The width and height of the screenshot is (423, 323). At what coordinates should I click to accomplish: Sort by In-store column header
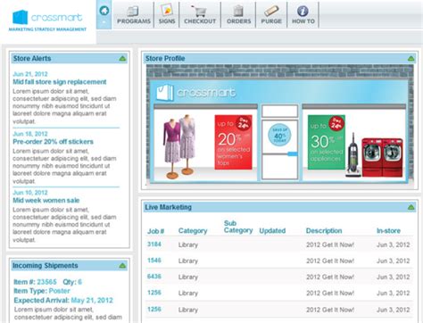tap(388, 230)
